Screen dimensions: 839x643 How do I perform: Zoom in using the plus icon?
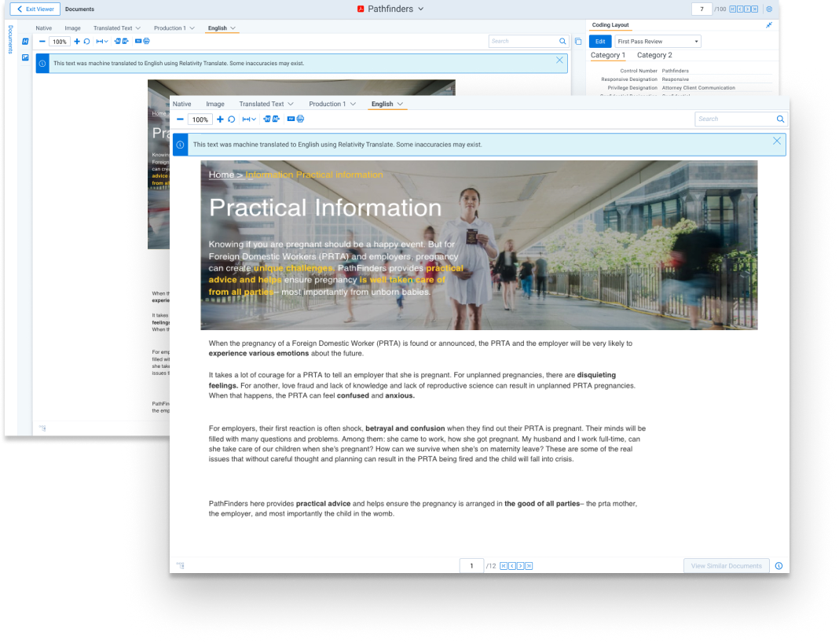click(220, 119)
